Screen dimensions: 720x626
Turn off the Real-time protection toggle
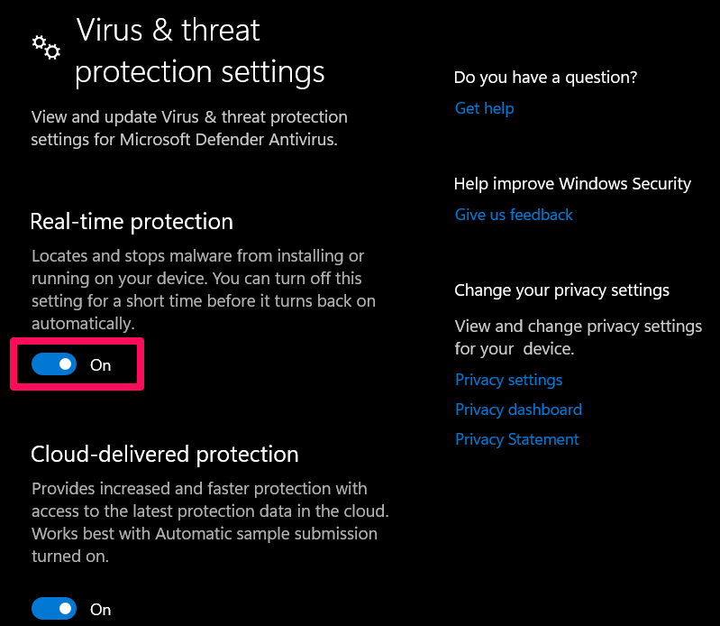point(54,364)
